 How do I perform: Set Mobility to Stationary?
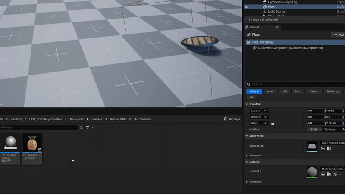pos(330,129)
